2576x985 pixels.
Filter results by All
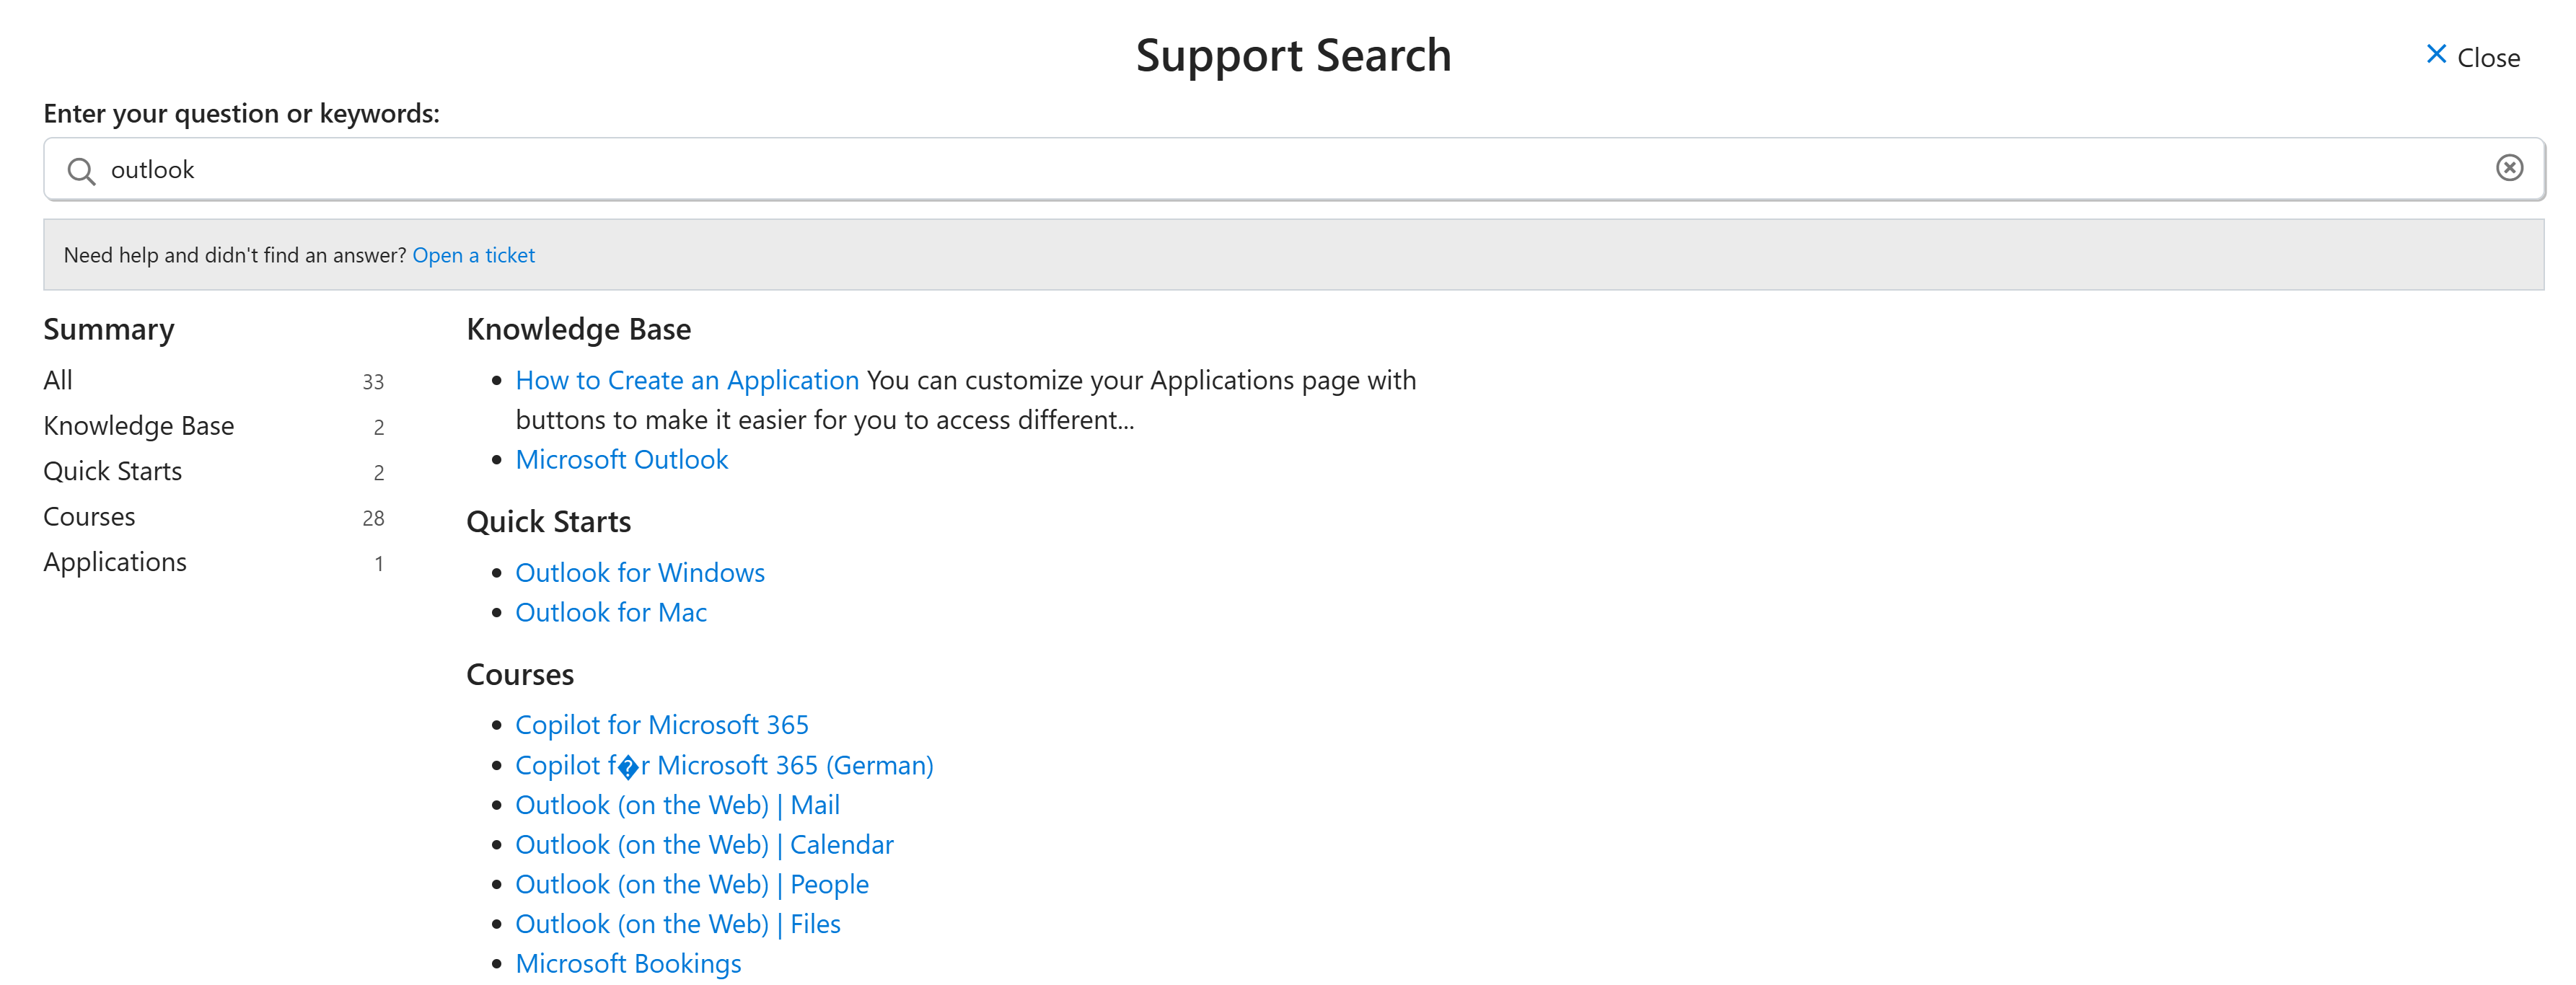[x=58, y=380]
